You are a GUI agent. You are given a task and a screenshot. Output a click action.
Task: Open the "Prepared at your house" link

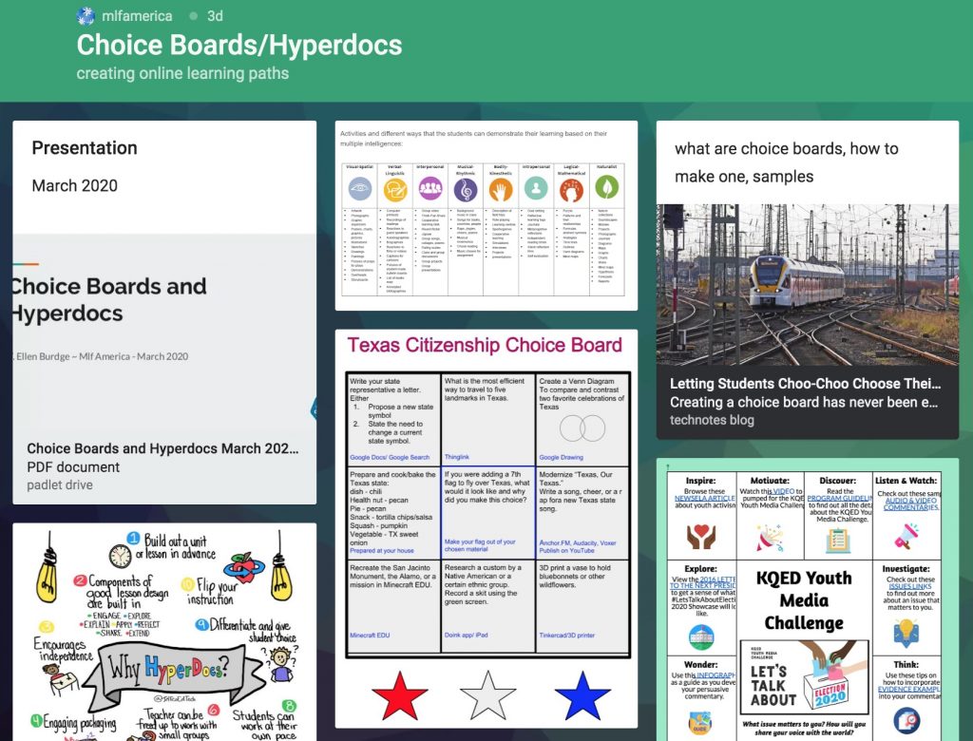(x=382, y=550)
